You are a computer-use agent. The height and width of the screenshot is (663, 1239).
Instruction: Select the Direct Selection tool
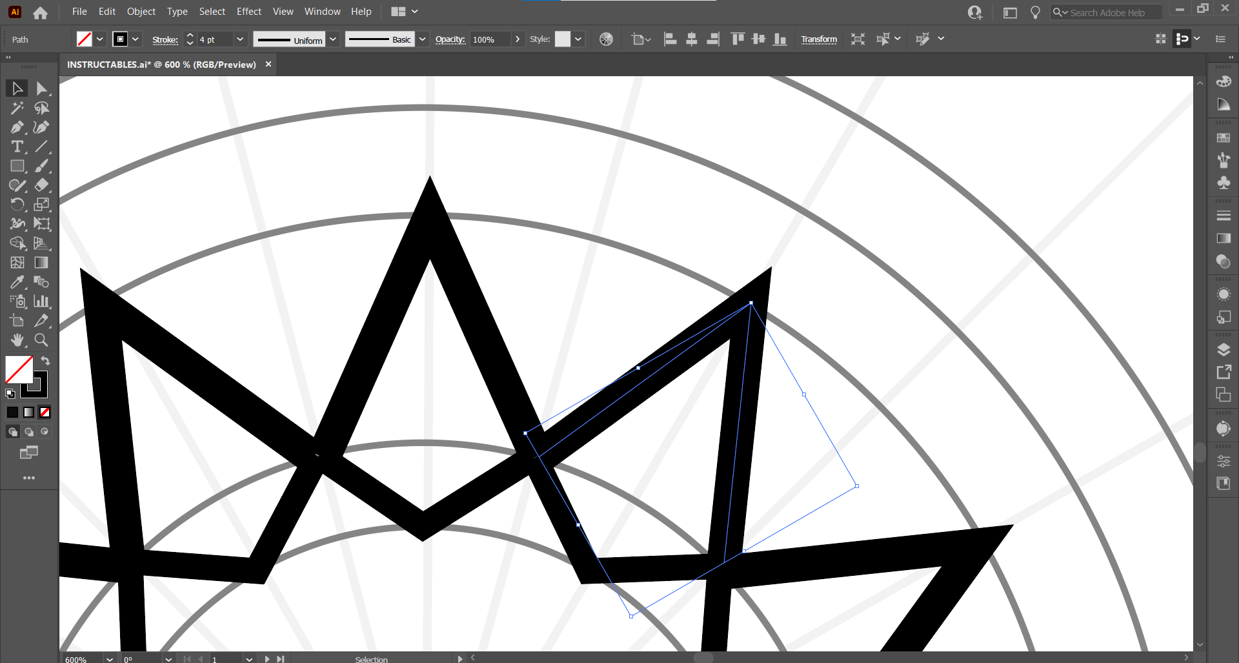coord(42,88)
